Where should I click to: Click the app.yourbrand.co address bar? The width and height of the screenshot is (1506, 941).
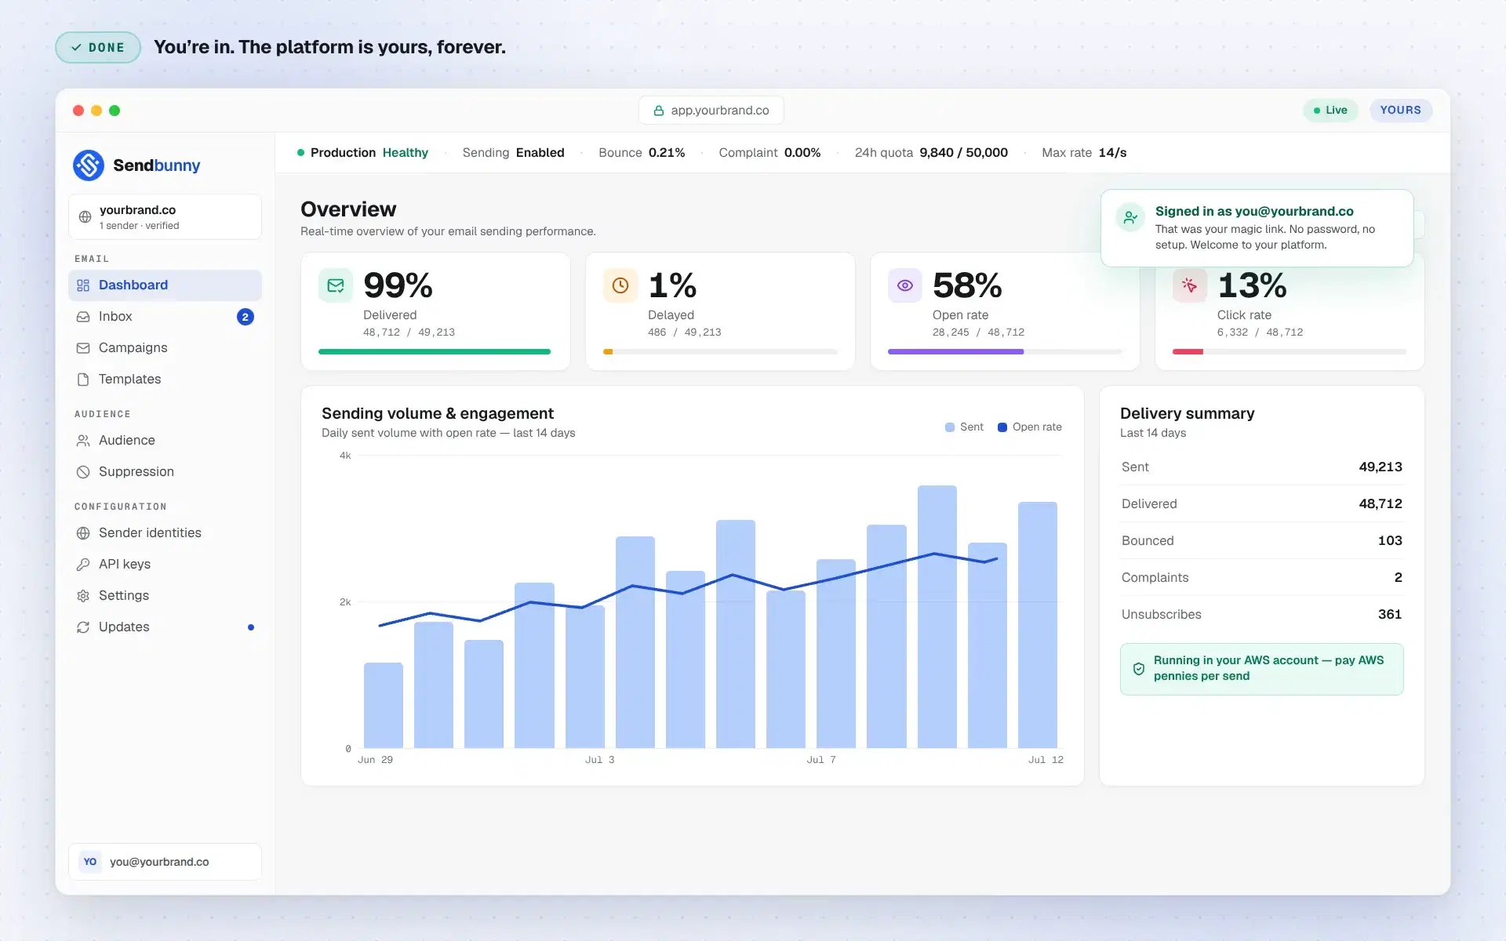[711, 111]
